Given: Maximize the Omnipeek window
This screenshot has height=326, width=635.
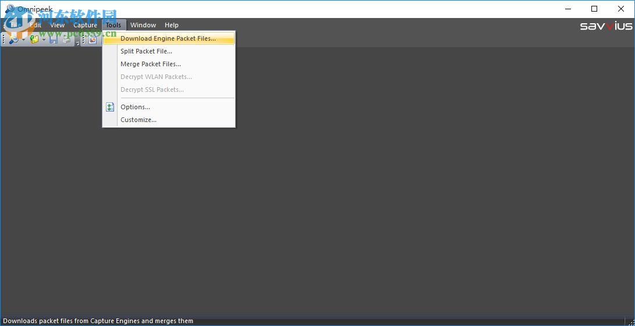Looking at the screenshot, I should click(x=594, y=9).
